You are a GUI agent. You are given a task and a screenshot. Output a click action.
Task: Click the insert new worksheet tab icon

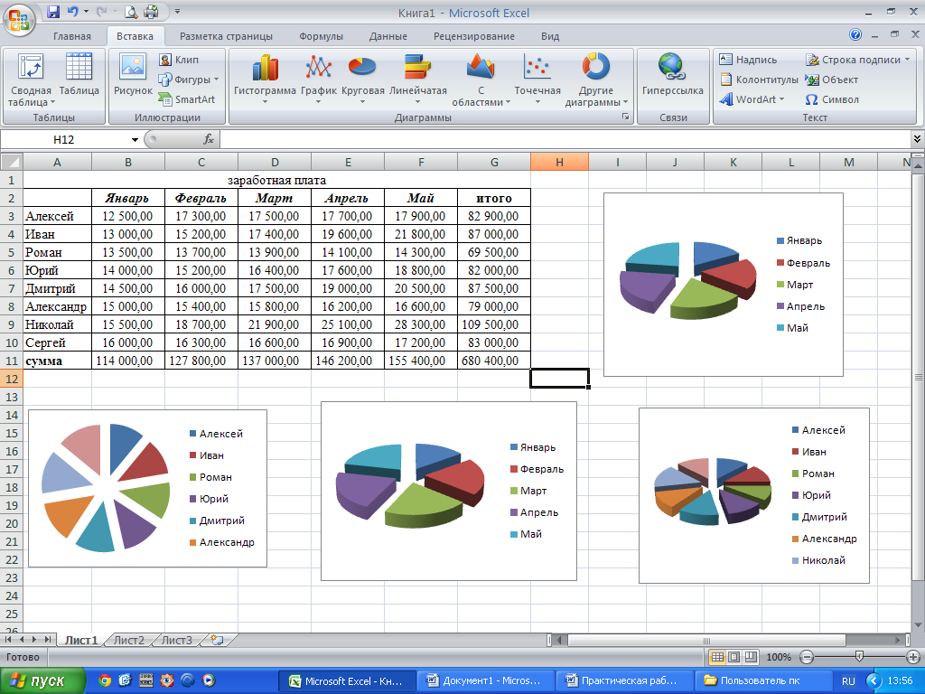(x=217, y=641)
